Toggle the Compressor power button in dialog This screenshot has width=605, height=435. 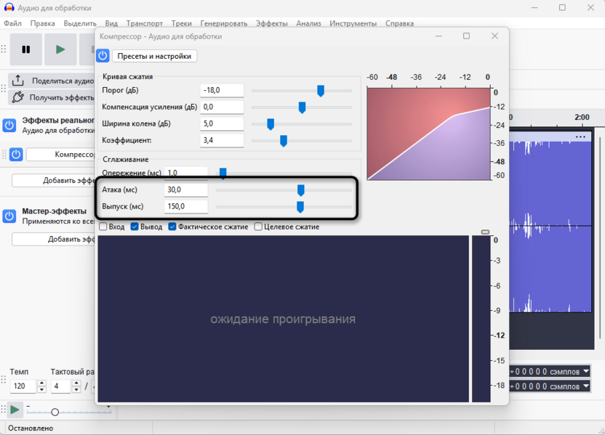(103, 56)
